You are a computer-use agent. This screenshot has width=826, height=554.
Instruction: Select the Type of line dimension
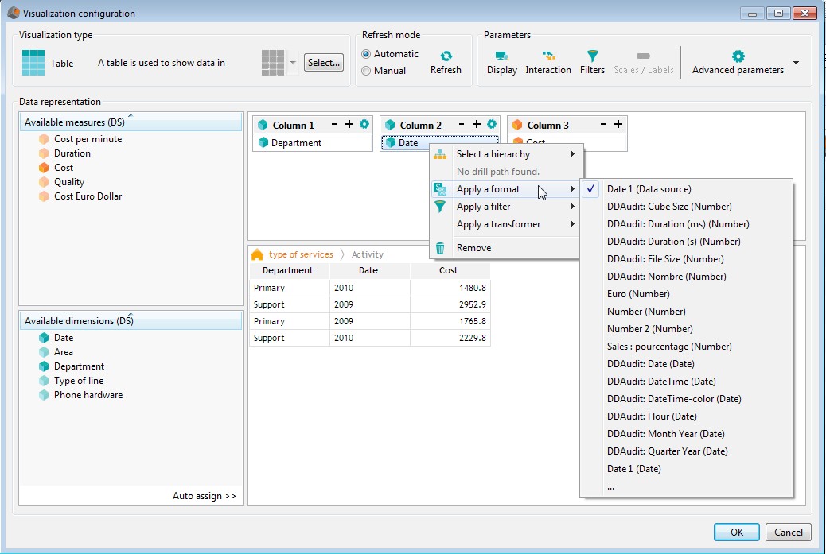pos(79,381)
